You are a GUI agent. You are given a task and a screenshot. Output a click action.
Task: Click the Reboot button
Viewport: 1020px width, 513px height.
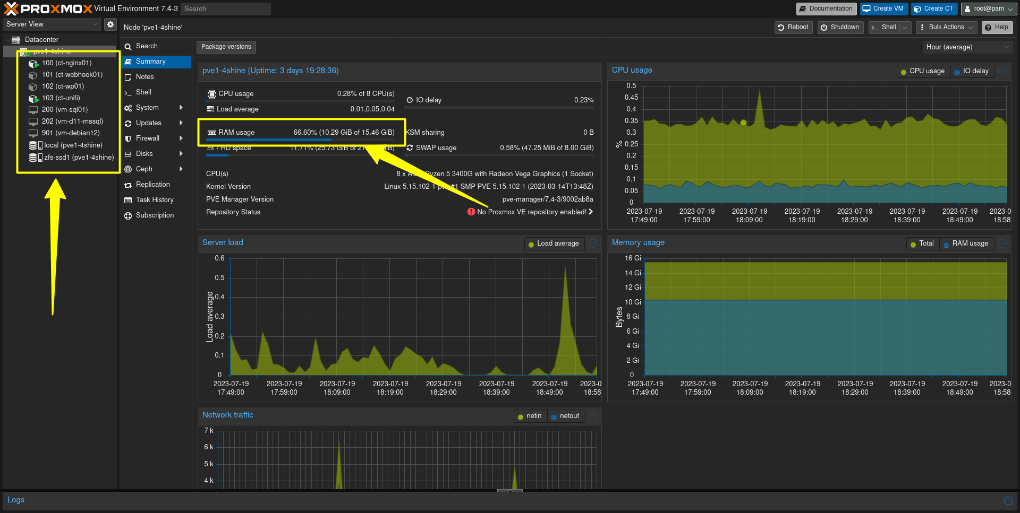click(793, 28)
